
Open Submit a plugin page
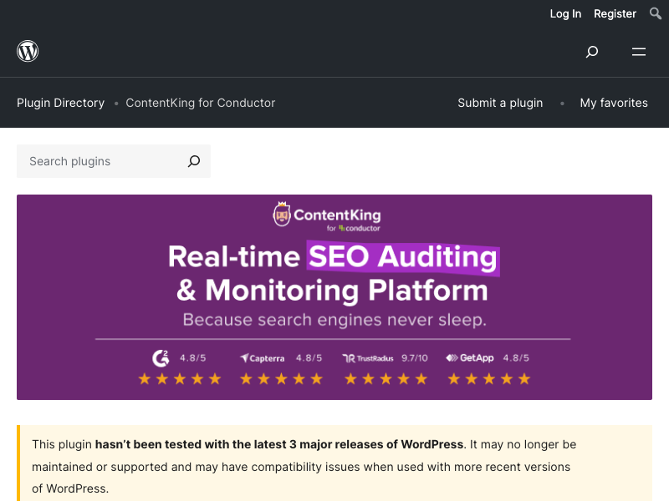tap(500, 103)
